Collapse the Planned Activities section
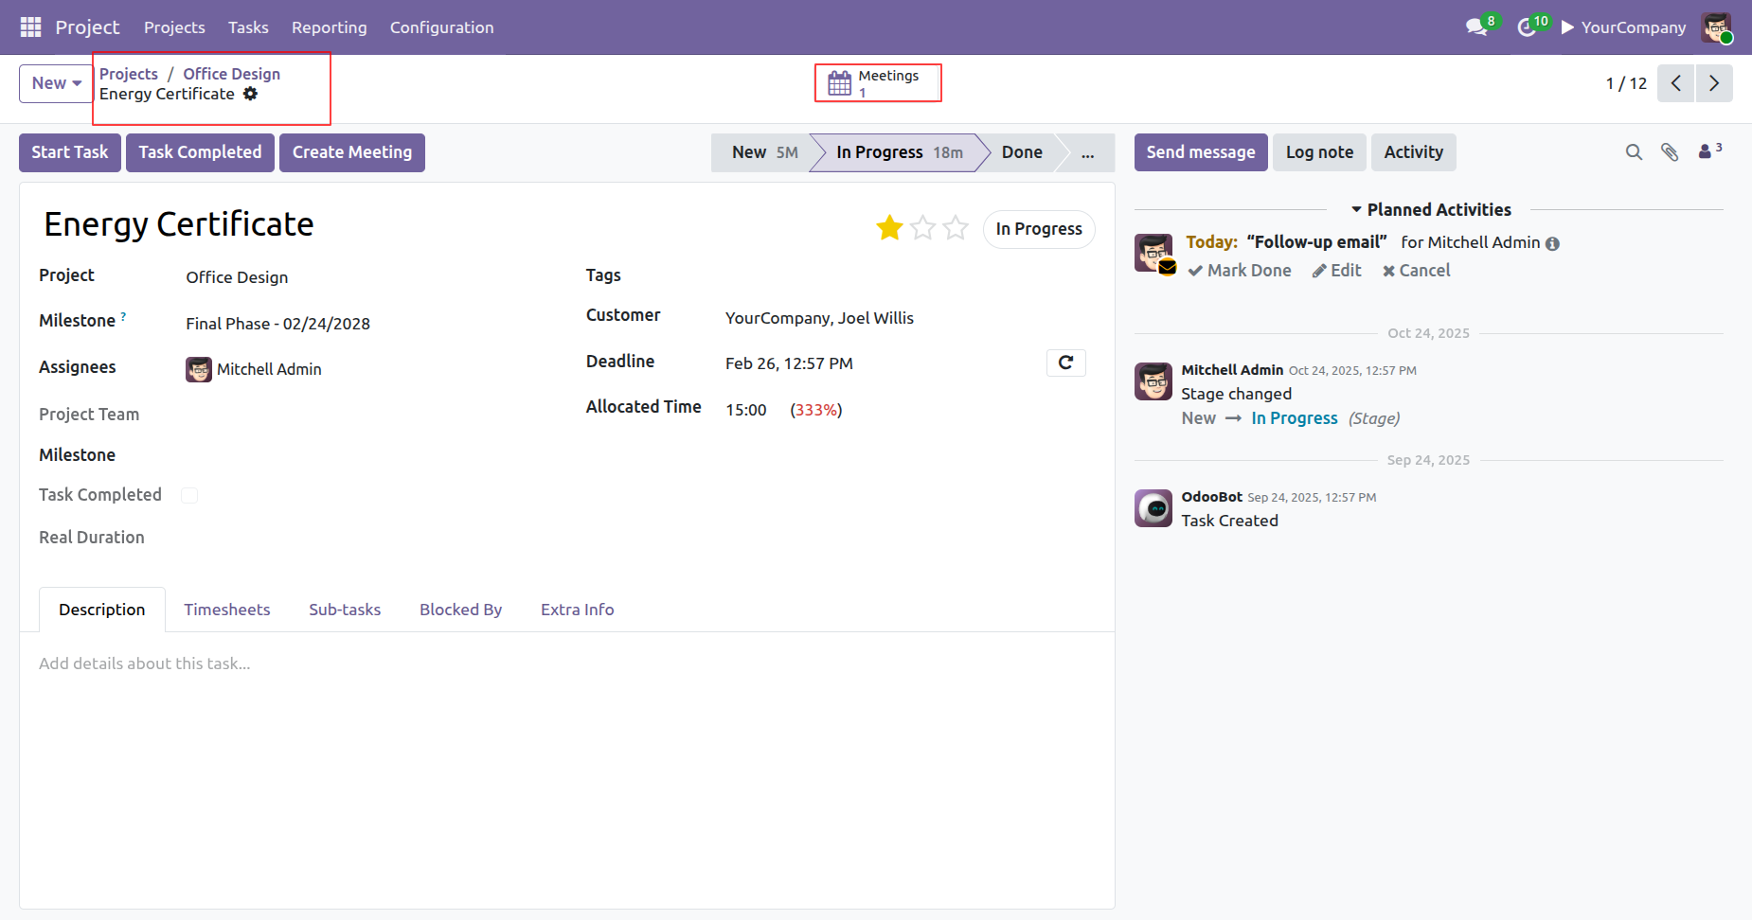 coord(1430,210)
